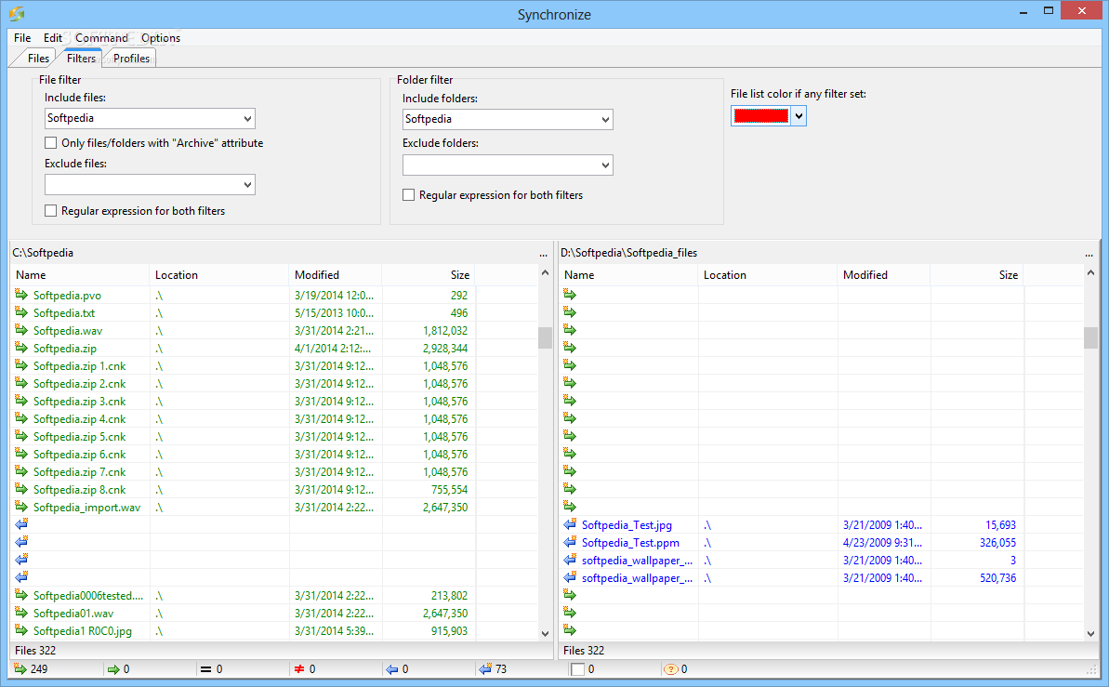1109x687 pixels.
Task: Select the Filters tab
Action: (81, 58)
